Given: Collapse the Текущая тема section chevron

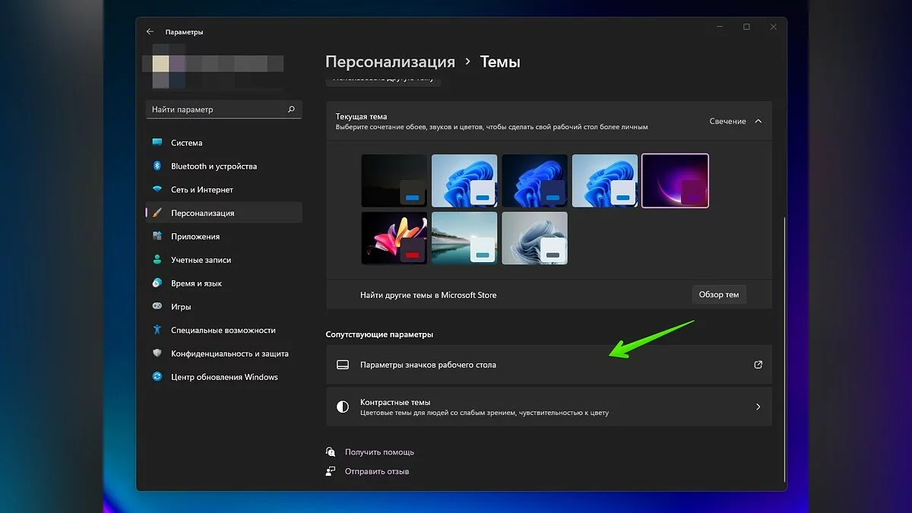Looking at the screenshot, I should pyautogui.click(x=758, y=122).
